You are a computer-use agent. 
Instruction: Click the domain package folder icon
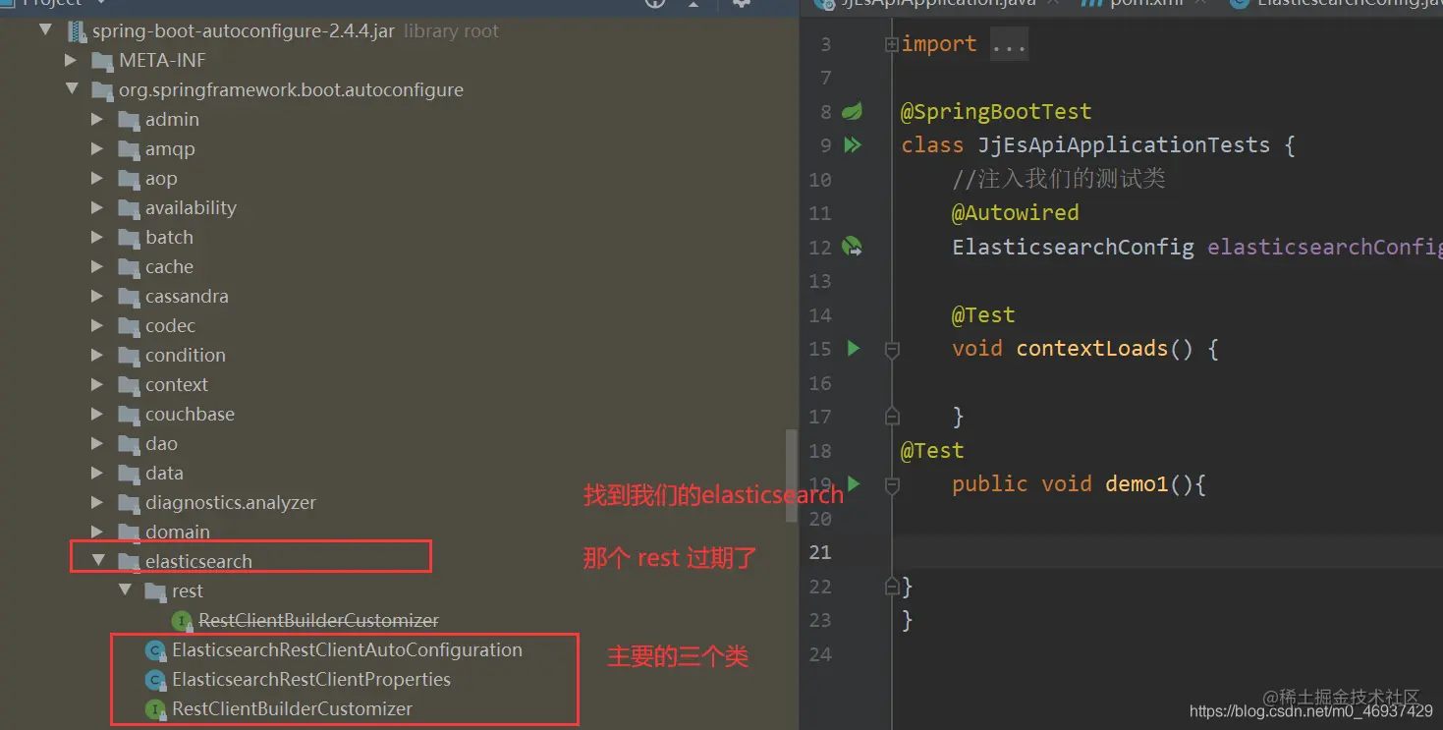[x=129, y=533]
